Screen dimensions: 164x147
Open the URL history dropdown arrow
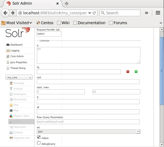pyautogui.click(x=90, y=13)
